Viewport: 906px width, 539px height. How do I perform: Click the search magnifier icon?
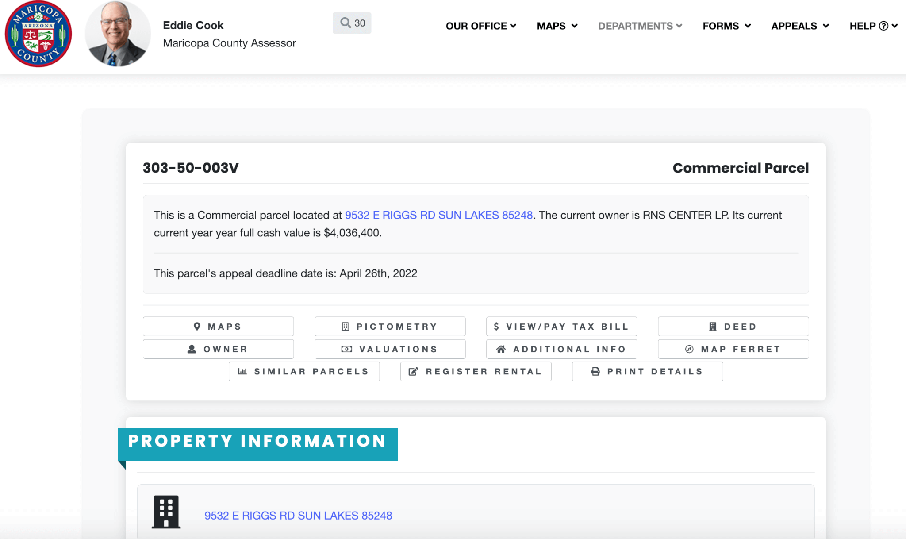pos(345,23)
